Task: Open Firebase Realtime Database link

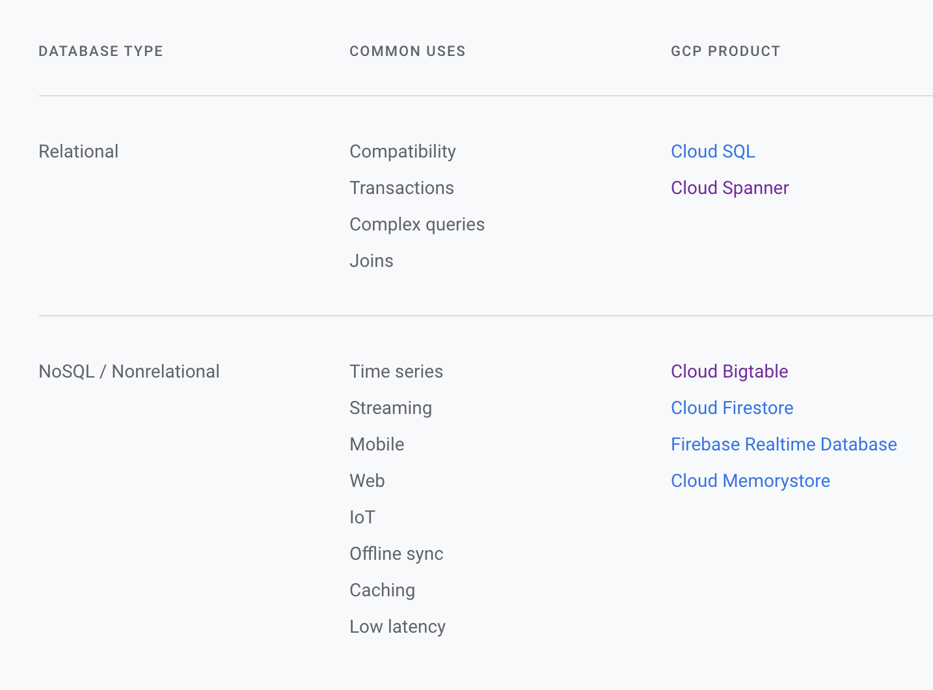Action: tap(783, 445)
